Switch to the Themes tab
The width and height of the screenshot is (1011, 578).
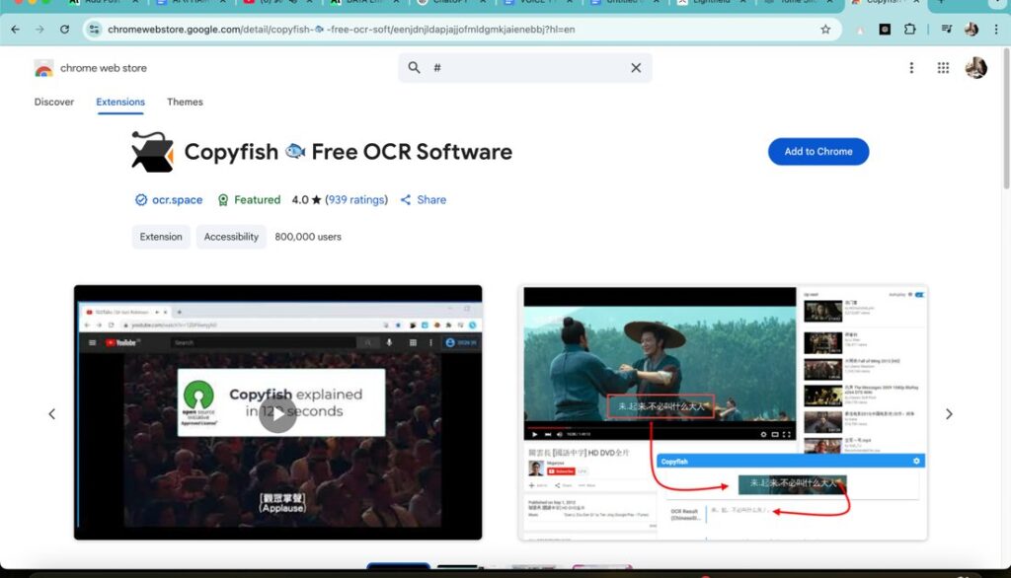185,102
